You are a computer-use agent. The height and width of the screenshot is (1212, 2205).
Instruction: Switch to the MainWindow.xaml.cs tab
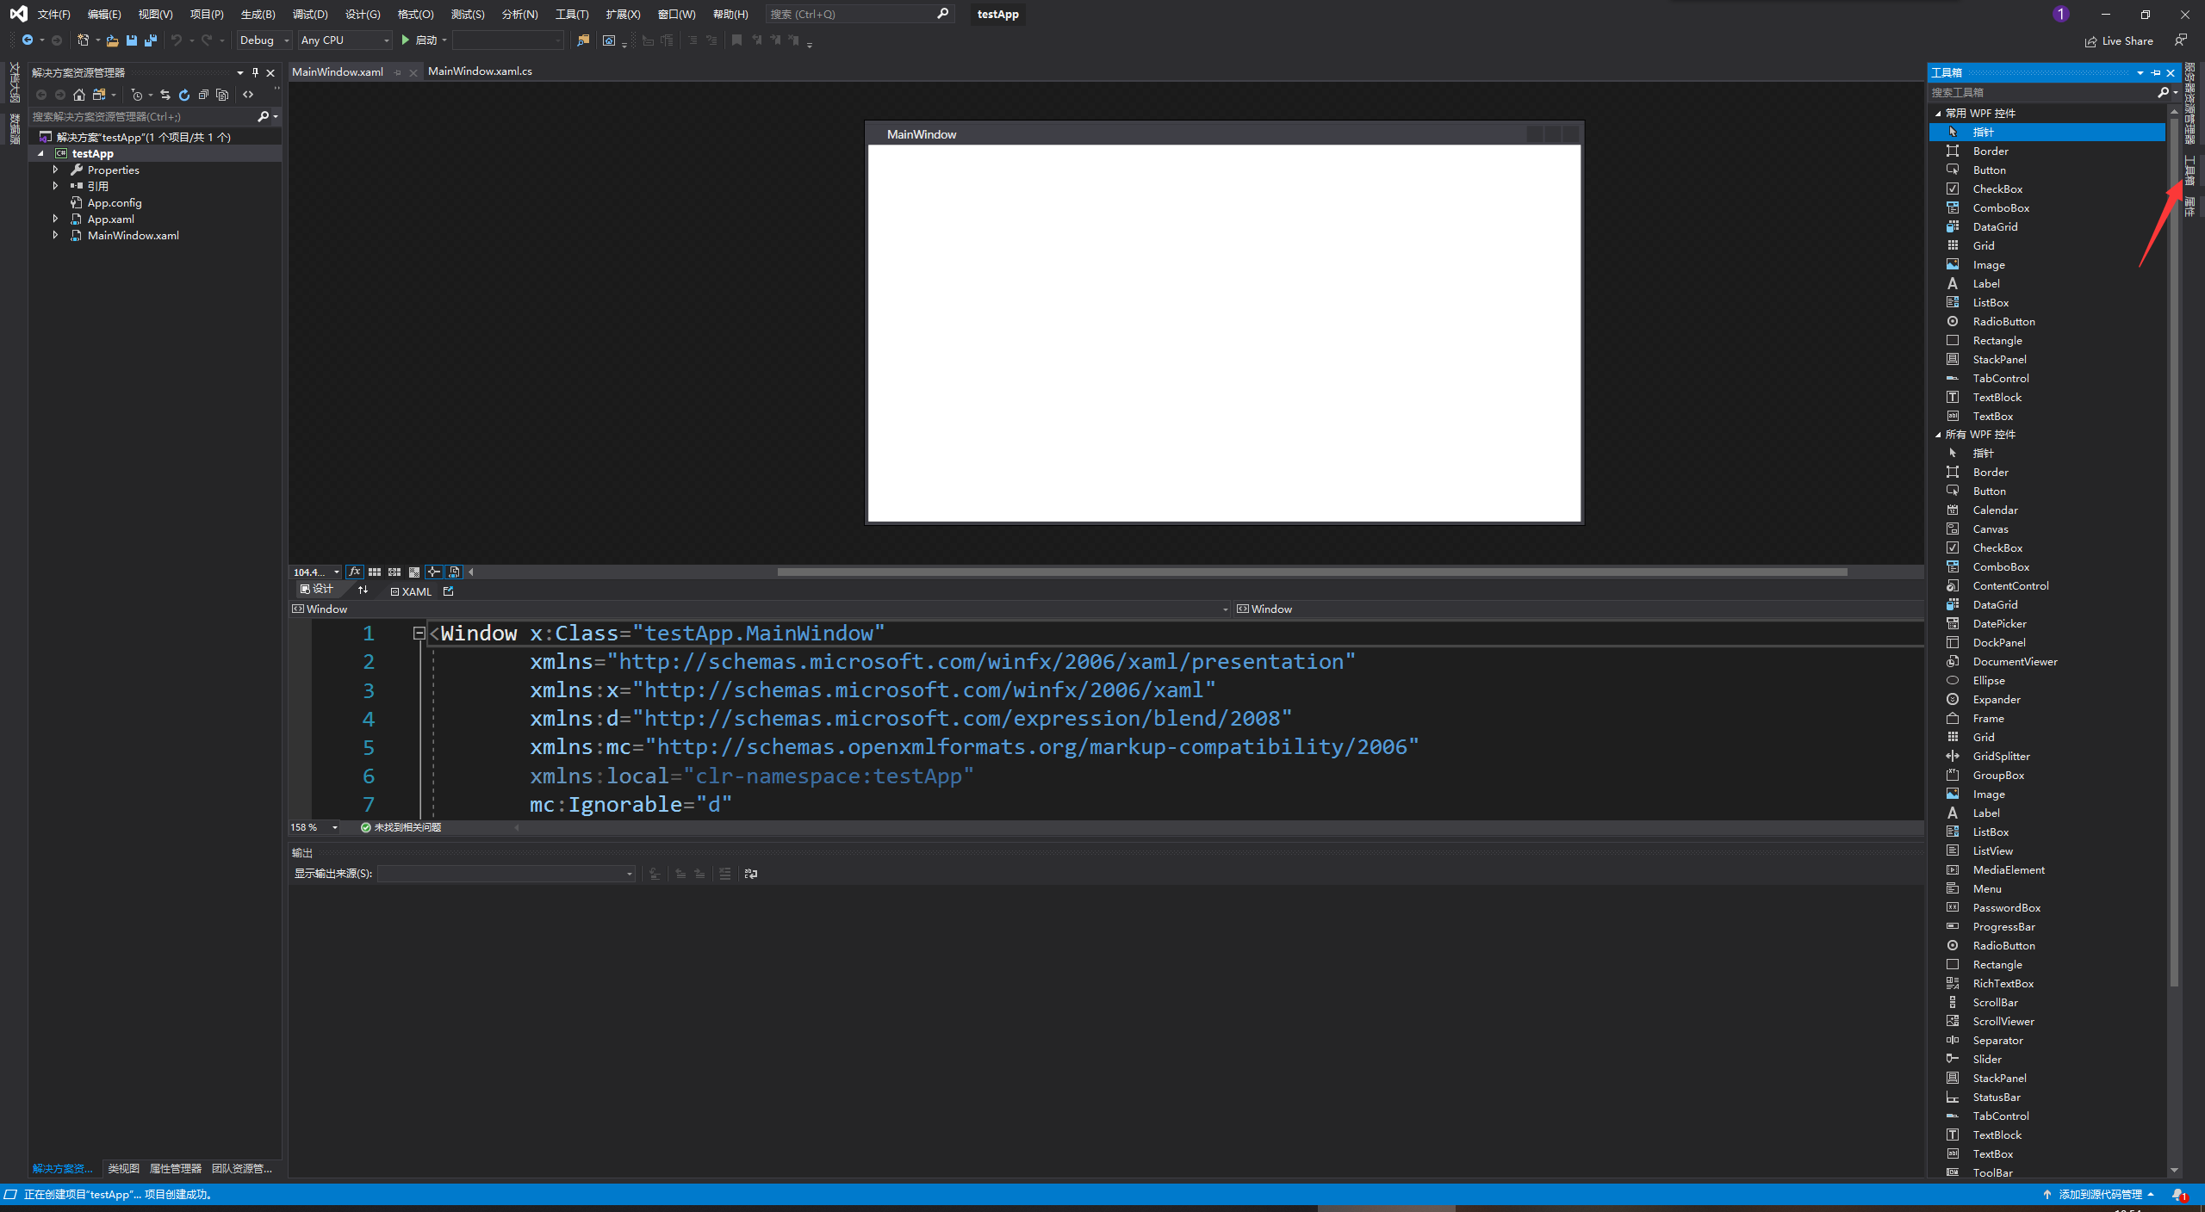point(480,71)
